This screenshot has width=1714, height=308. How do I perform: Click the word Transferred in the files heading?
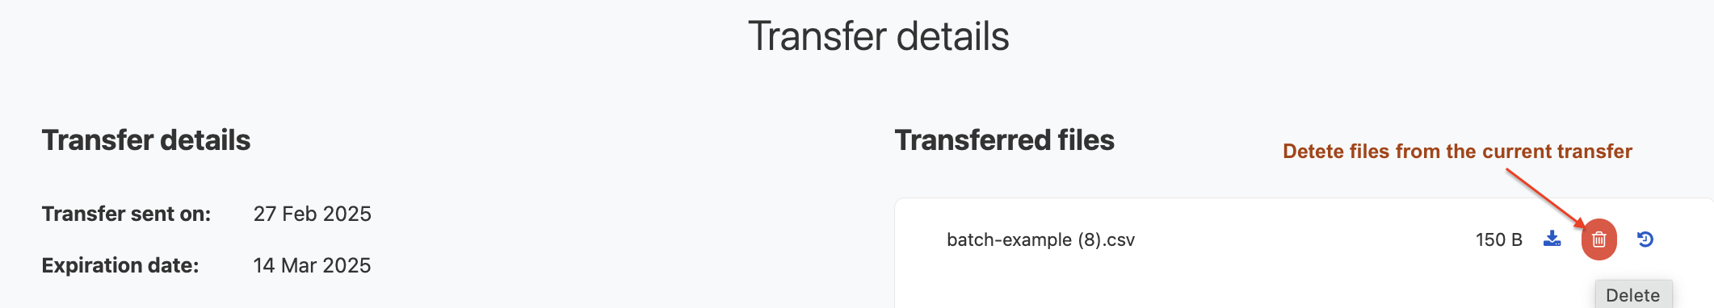(972, 140)
